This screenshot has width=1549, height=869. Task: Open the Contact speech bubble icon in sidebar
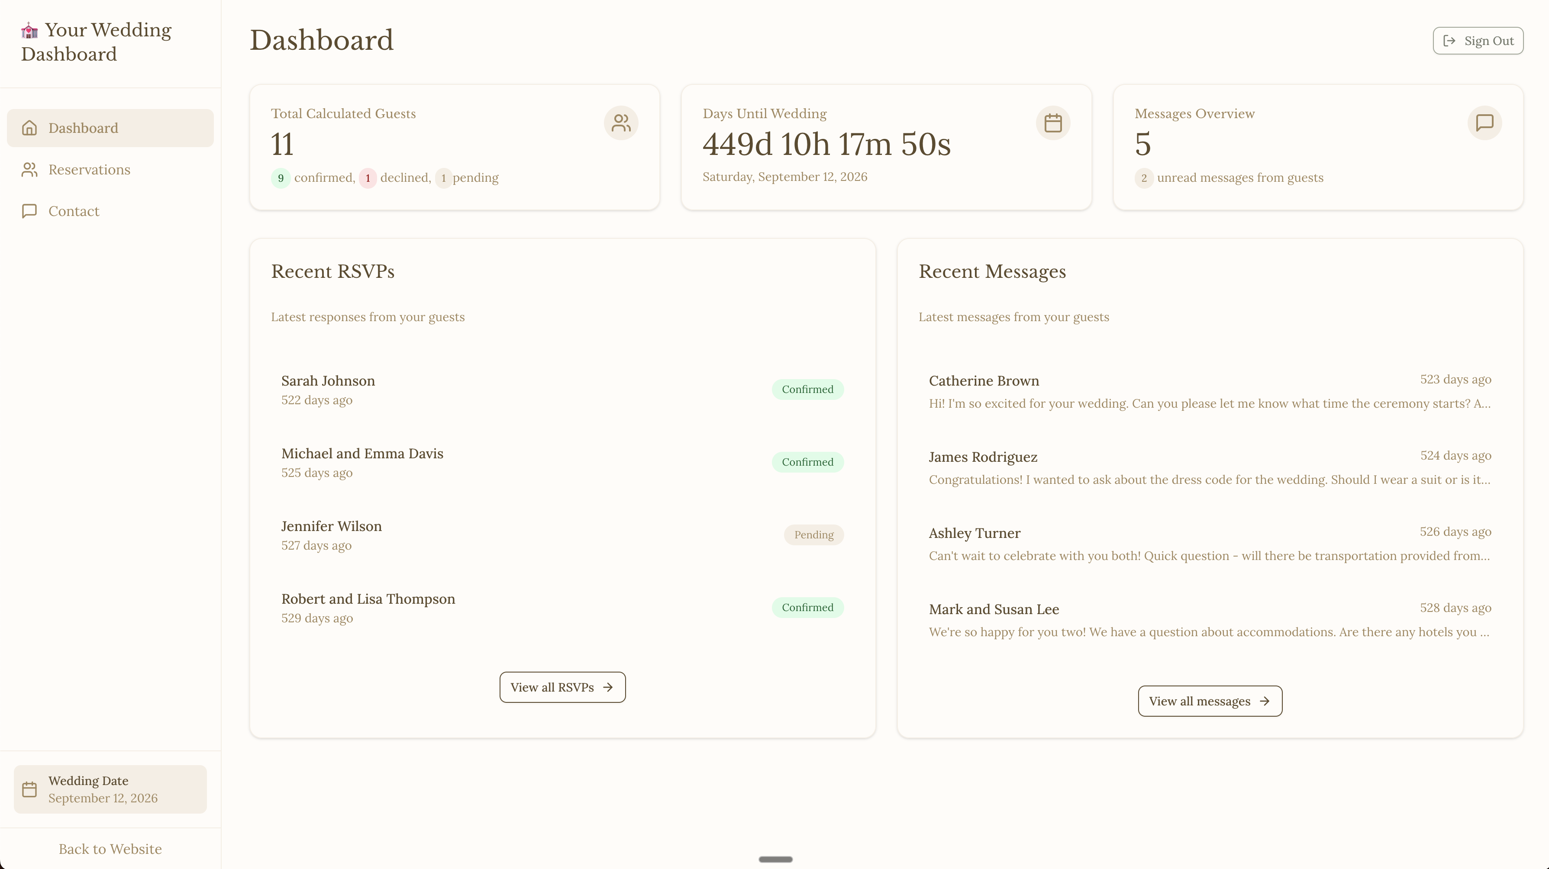pos(30,211)
